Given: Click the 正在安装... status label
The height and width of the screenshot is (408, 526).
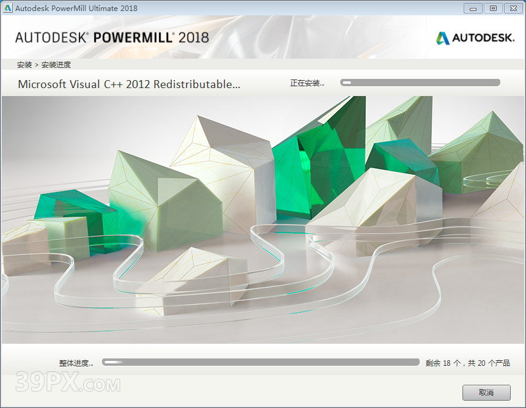Looking at the screenshot, I should click(307, 83).
